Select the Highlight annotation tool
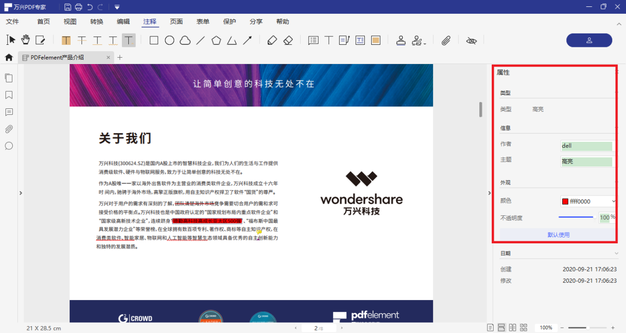The width and height of the screenshot is (626, 333). coord(66,40)
